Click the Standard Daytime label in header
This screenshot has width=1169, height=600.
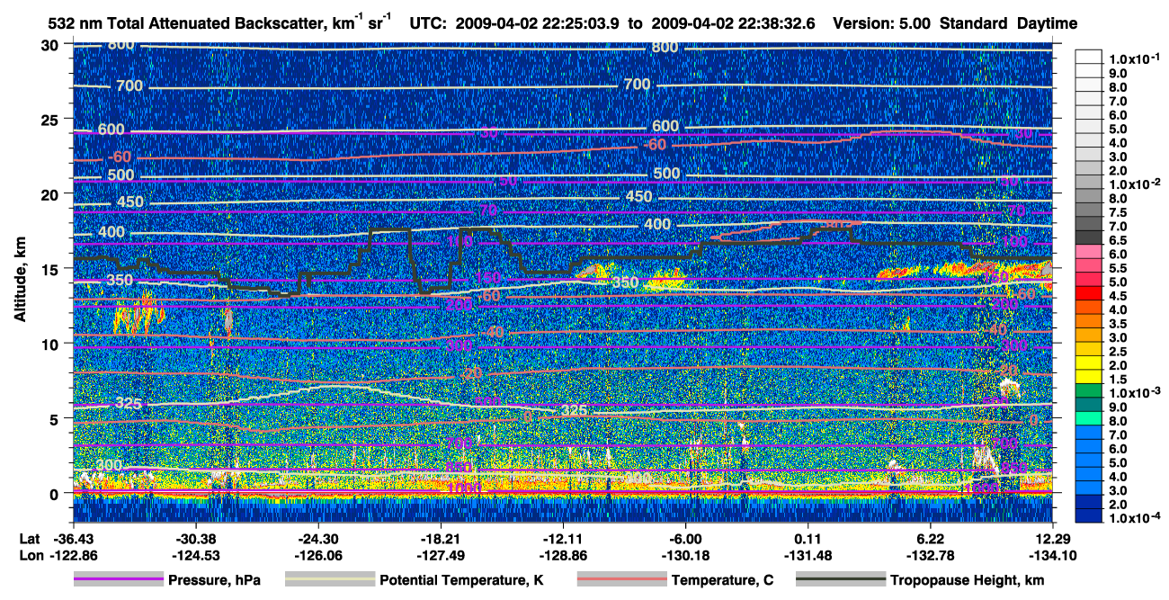tap(1009, 23)
